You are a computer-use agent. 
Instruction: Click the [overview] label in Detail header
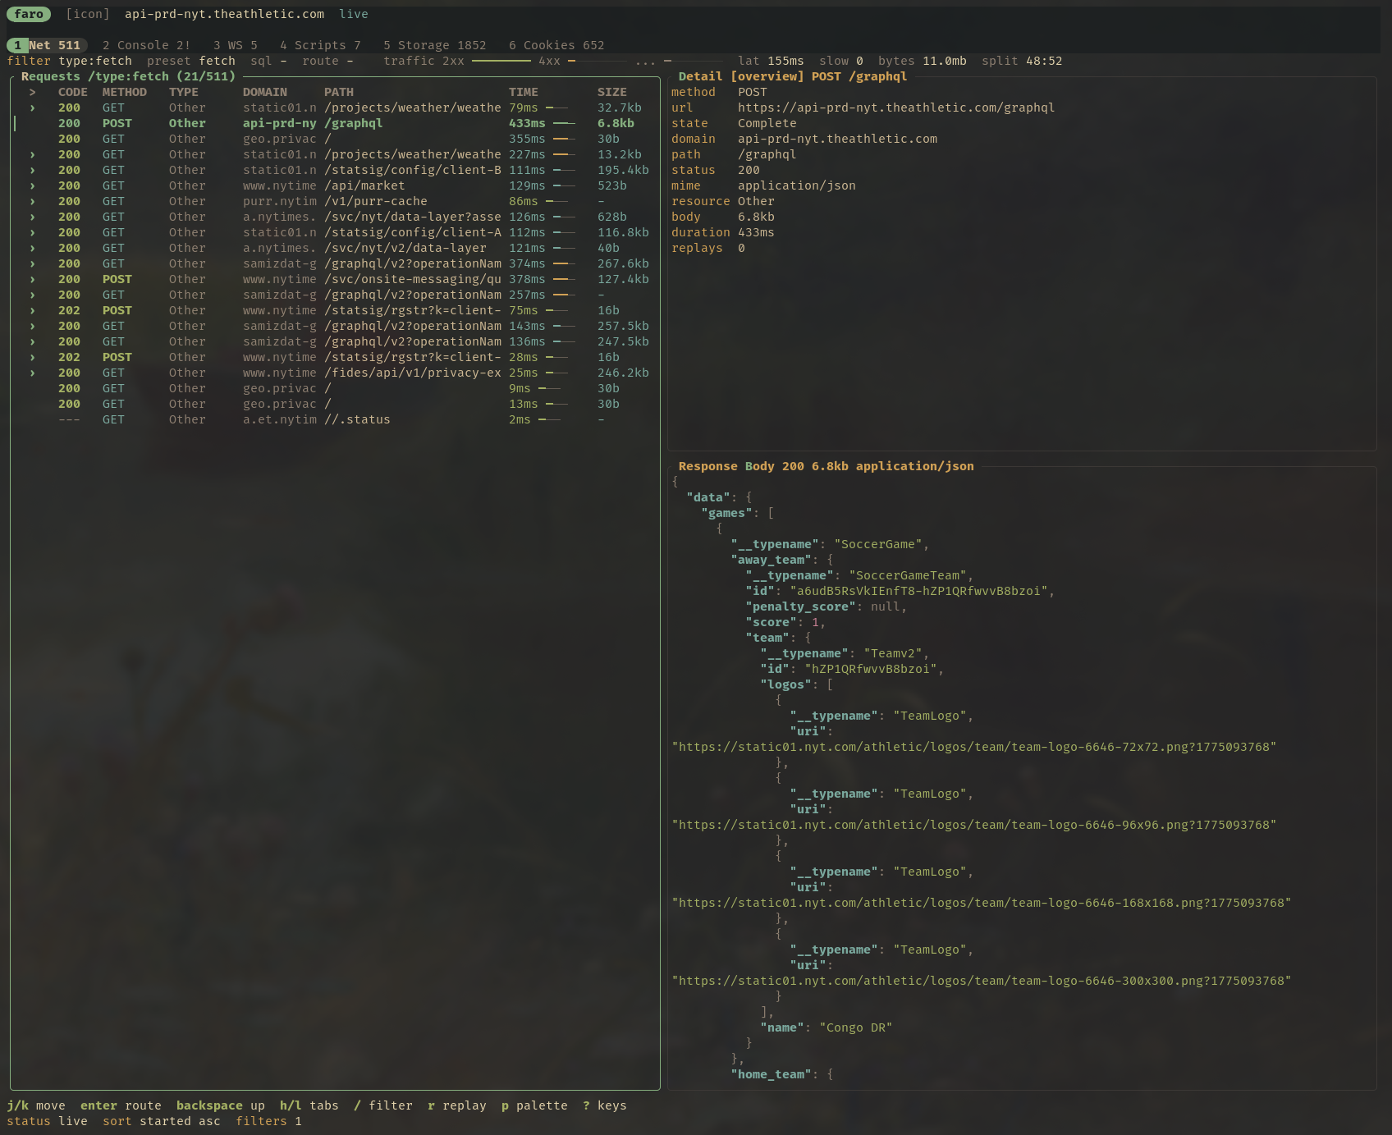(767, 76)
